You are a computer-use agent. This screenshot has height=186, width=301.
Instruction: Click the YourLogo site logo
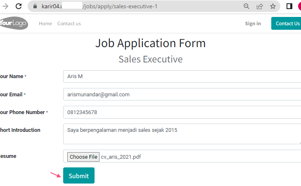tap(14, 23)
